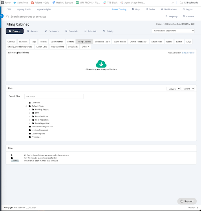This screenshot has height=211, width=201.
Task: Expand the CMA folder arrow
Action: click(x=29, y=113)
